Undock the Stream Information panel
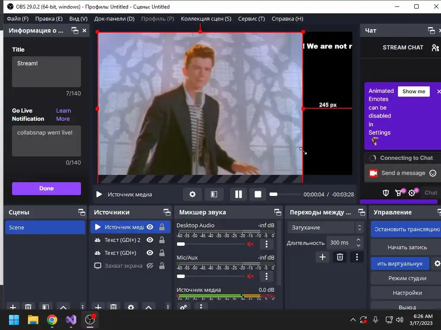 pos(75,31)
